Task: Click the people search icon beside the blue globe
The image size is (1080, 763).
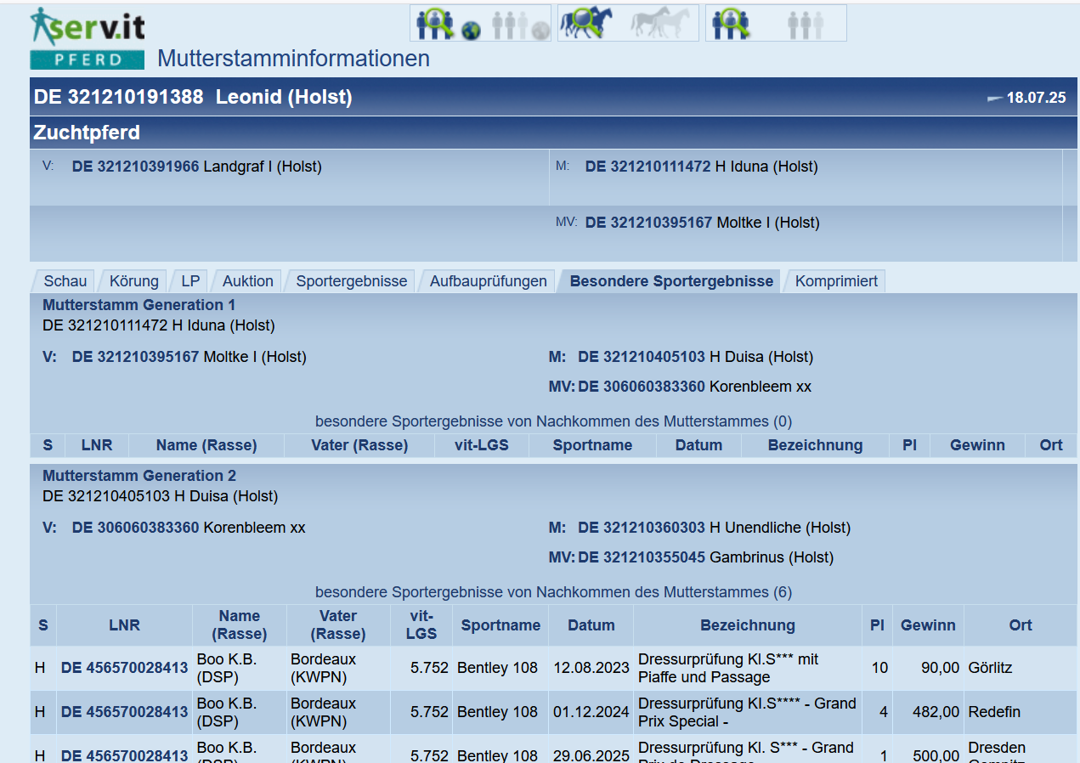Action: pyautogui.click(x=435, y=24)
